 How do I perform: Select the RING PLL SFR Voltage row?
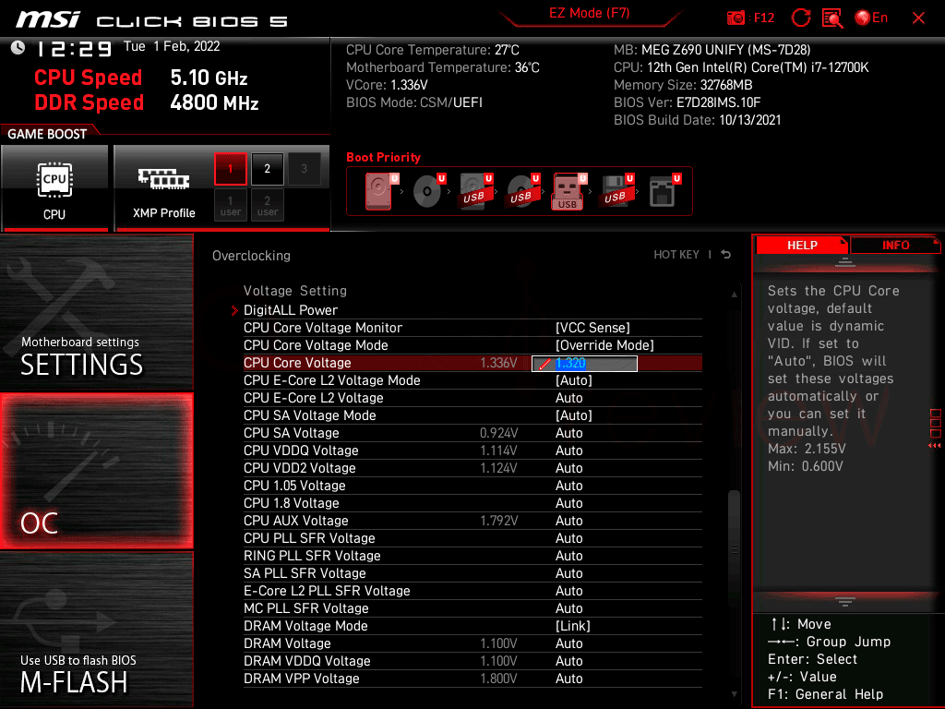coord(472,555)
